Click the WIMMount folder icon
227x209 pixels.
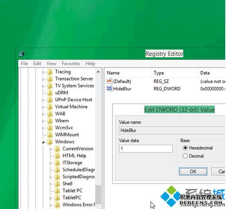click(x=50, y=135)
